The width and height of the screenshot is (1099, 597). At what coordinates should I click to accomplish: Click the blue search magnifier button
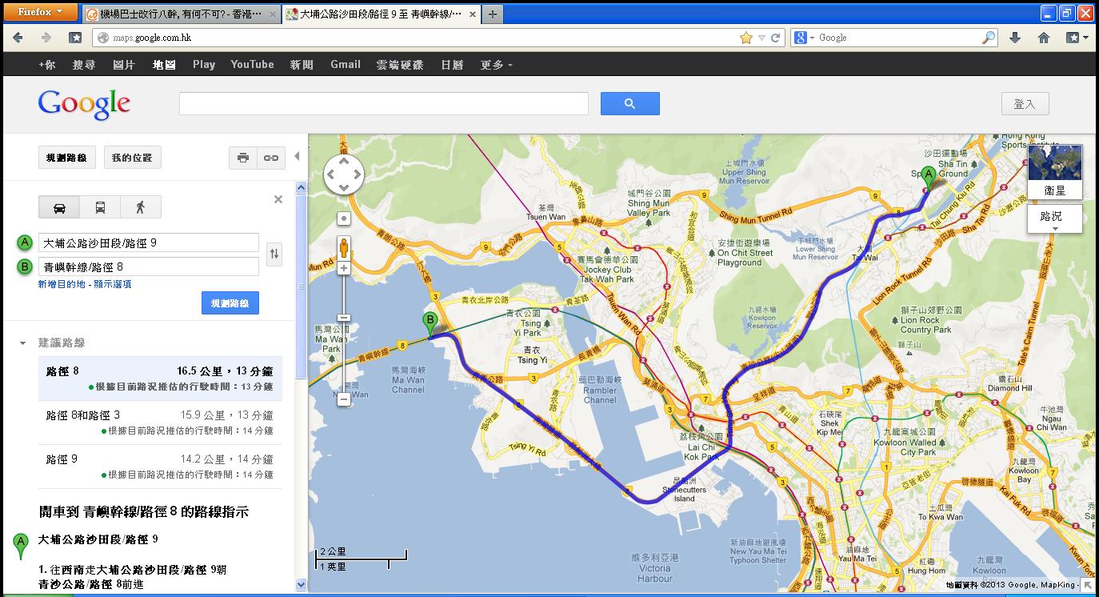click(630, 103)
